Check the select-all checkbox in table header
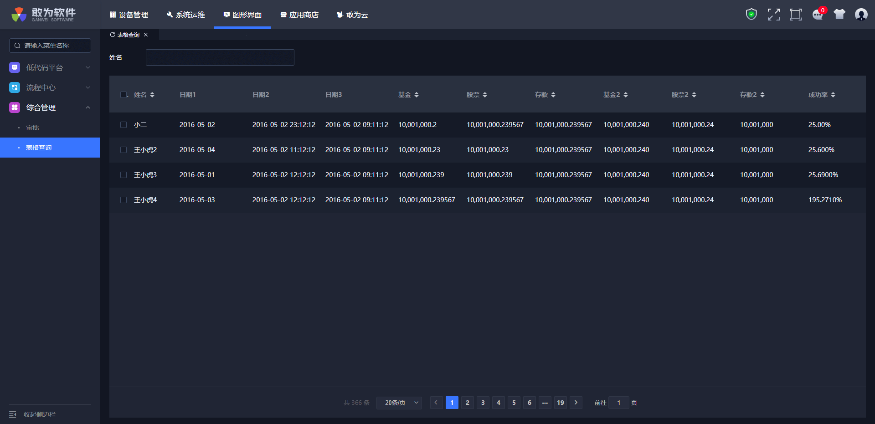 124,95
